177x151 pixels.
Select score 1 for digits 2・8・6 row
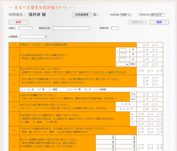153,105
